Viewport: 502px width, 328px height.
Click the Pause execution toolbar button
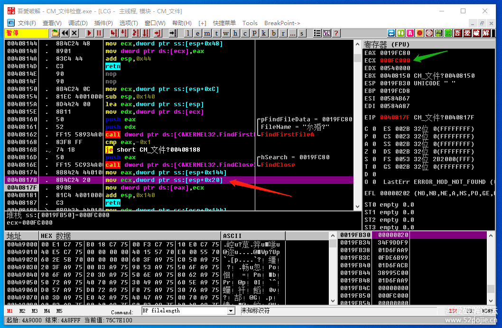point(99,33)
